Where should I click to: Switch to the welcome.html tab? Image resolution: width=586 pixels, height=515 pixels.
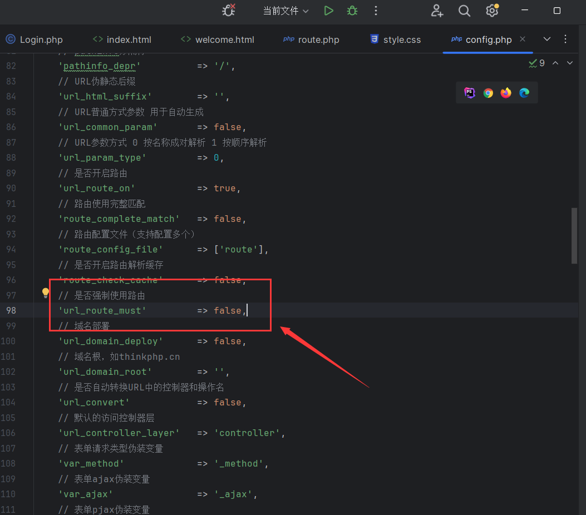tap(218, 39)
